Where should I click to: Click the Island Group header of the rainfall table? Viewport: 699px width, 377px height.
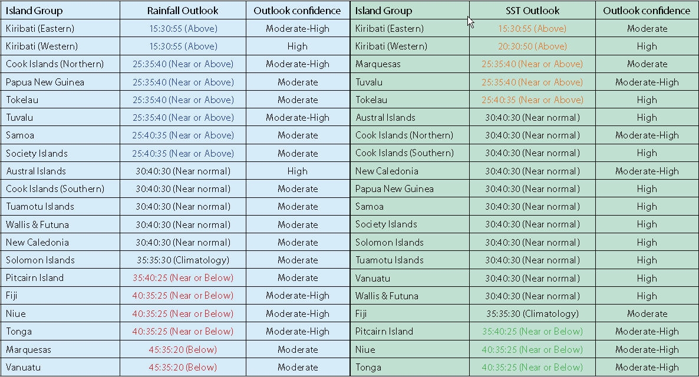[34, 11]
